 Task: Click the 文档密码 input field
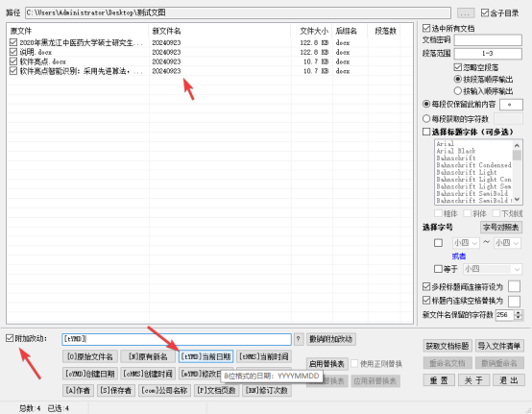[488, 40]
